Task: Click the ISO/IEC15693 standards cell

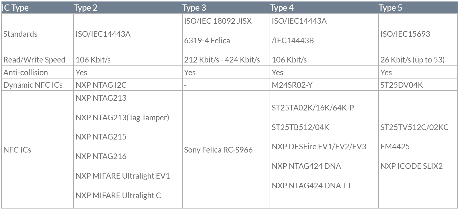Action: pyautogui.click(x=405, y=34)
